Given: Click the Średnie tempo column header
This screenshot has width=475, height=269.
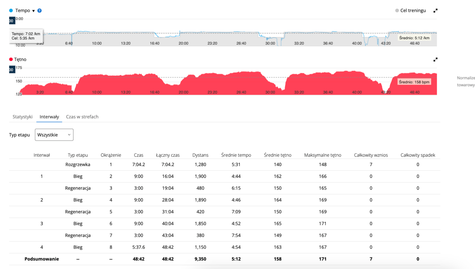Looking at the screenshot, I should point(236,155).
